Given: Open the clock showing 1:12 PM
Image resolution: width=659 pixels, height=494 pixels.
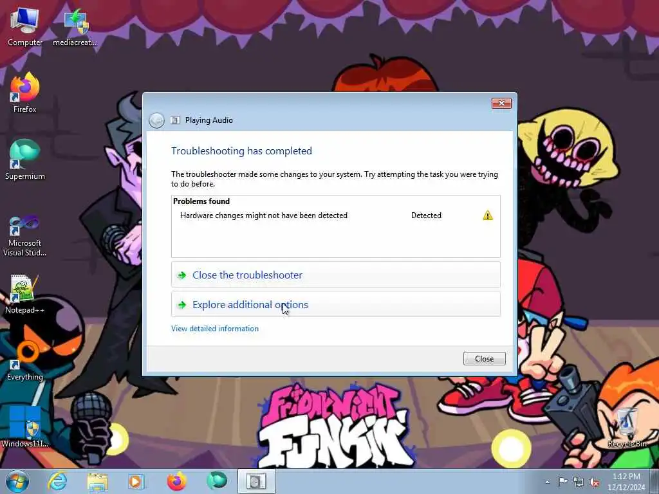Looking at the screenshot, I should (626, 482).
